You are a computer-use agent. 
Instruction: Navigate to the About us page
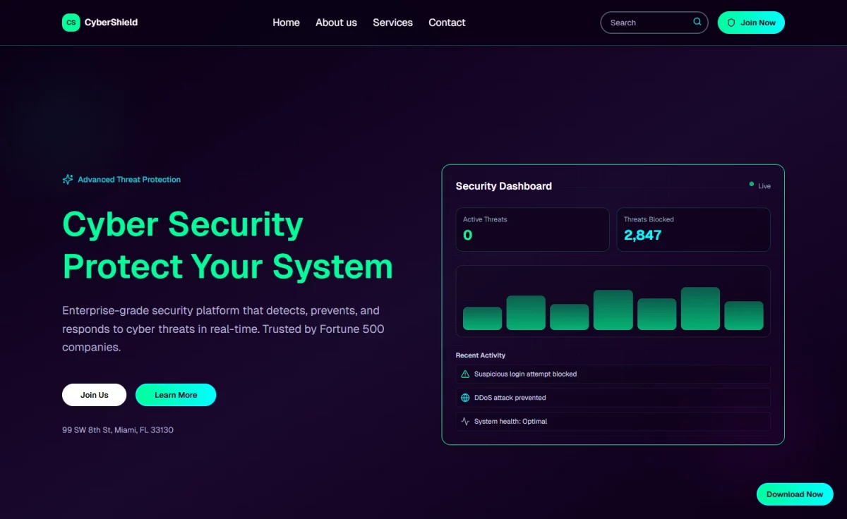(336, 22)
